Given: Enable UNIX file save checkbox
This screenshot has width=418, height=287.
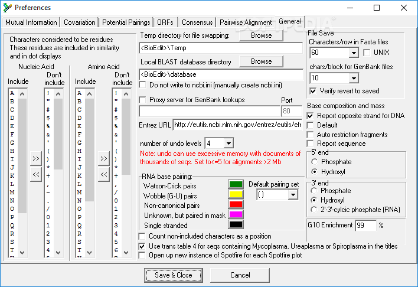Looking at the screenshot, I should [367, 53].
